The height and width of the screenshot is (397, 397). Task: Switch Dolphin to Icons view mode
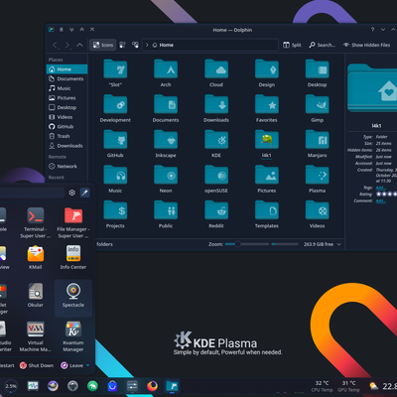[103, 45]
